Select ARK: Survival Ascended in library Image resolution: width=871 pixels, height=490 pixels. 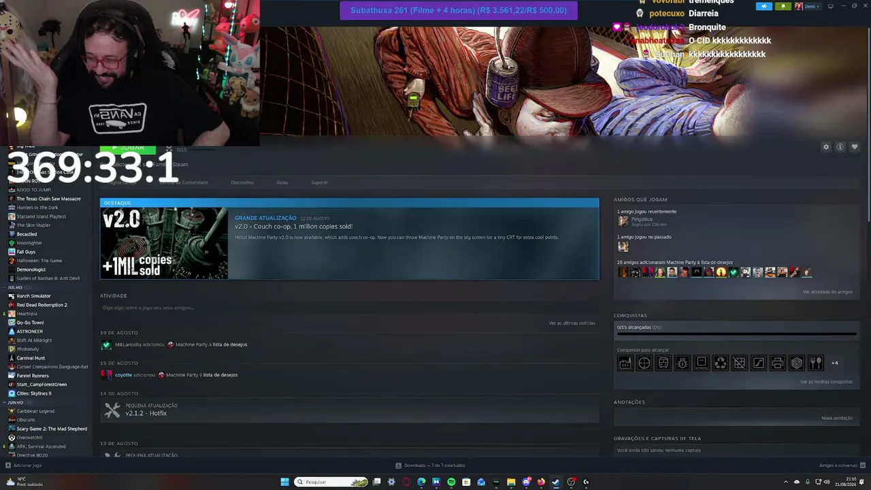(41, 446)
